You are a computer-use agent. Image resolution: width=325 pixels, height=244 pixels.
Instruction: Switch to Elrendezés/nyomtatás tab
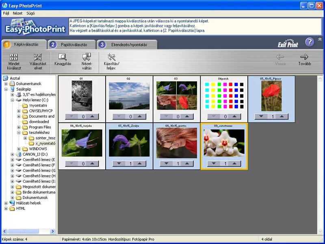point(127,45)
